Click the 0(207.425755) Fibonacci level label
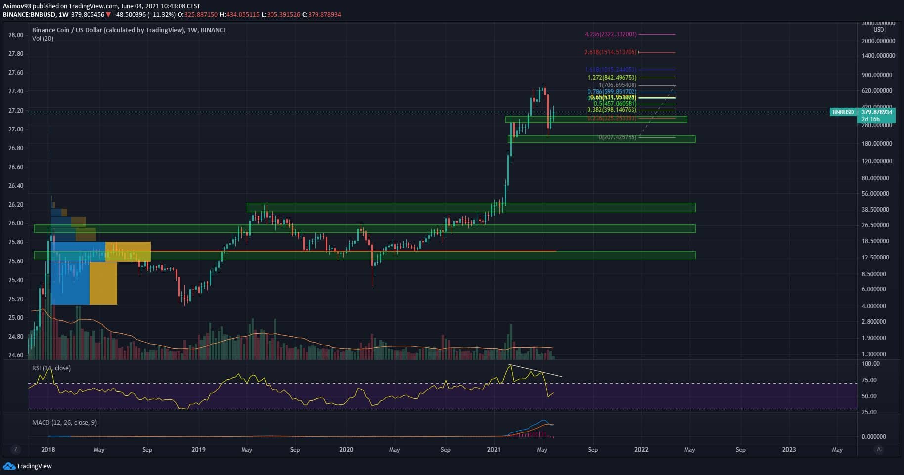Image resolution: width=904 pixels, height=475 pixels. pos(618,137)
